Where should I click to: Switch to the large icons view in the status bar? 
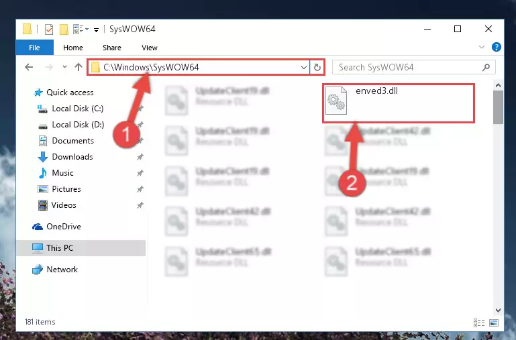pyautogui.click(x=494, y=323)
